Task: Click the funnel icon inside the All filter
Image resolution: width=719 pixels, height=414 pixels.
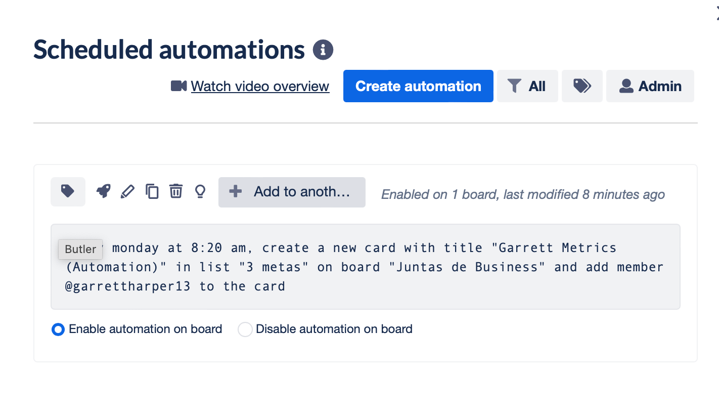Action: click(515, 86)
